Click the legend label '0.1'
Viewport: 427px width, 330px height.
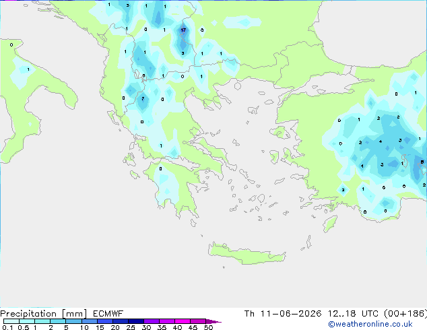tap(7, 327)
